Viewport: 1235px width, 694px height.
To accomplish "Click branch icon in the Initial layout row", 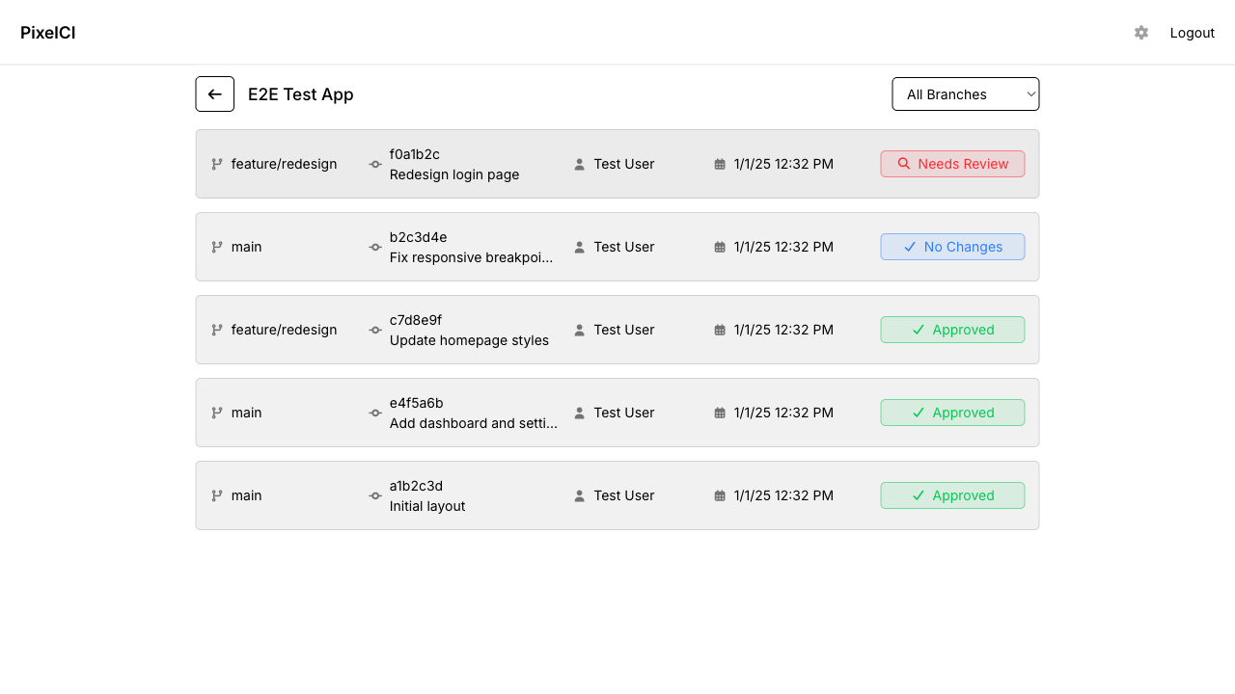I will tap(217, 496).
